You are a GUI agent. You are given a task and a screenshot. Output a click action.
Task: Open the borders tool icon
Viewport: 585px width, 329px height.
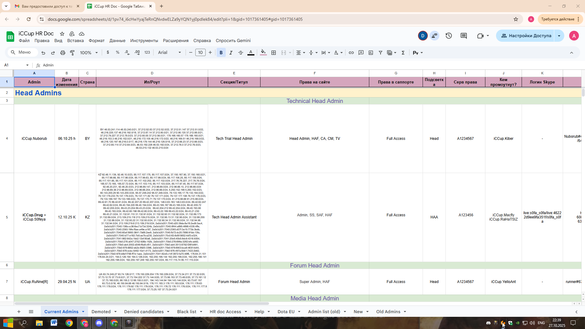(x=274, y=53)
